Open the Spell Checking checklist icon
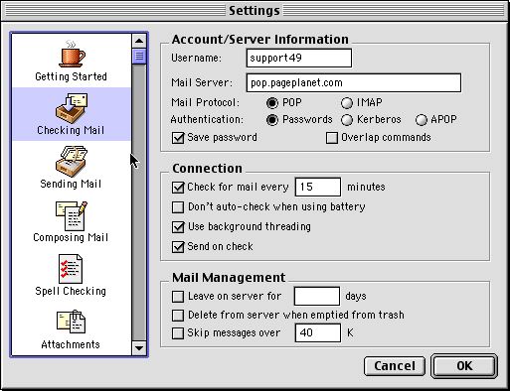 71,269
